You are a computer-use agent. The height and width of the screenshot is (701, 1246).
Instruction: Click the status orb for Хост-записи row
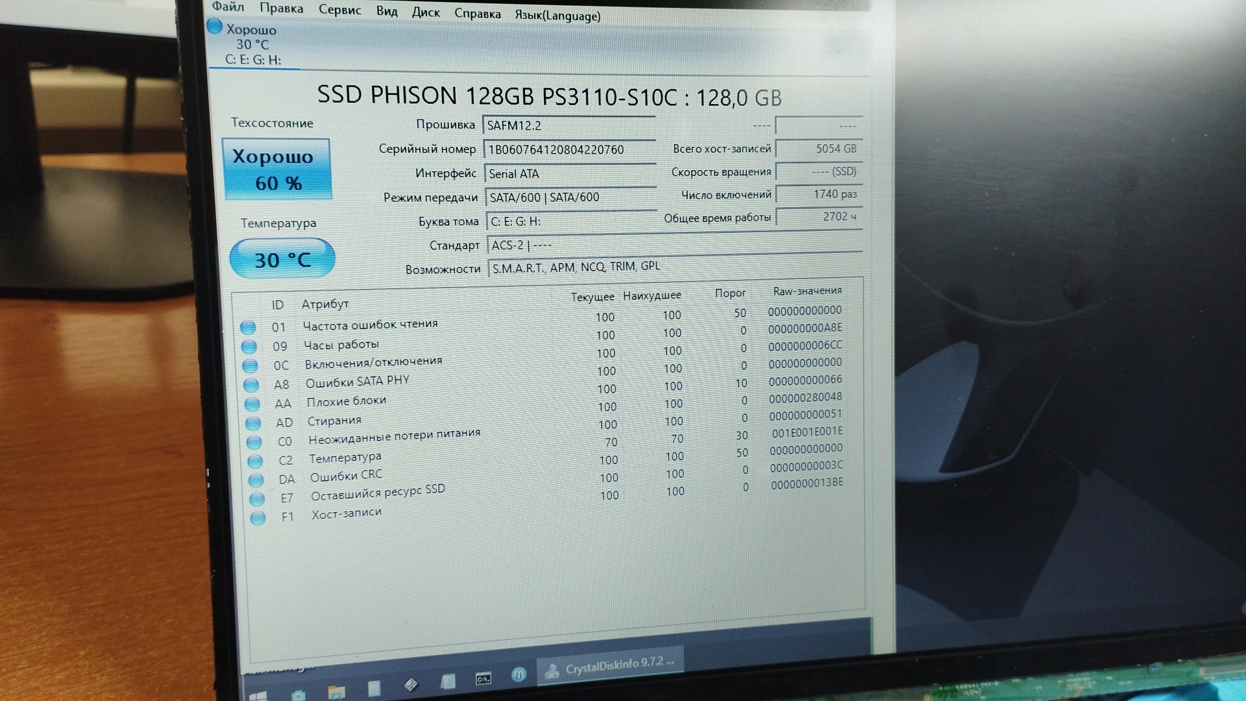258,518
